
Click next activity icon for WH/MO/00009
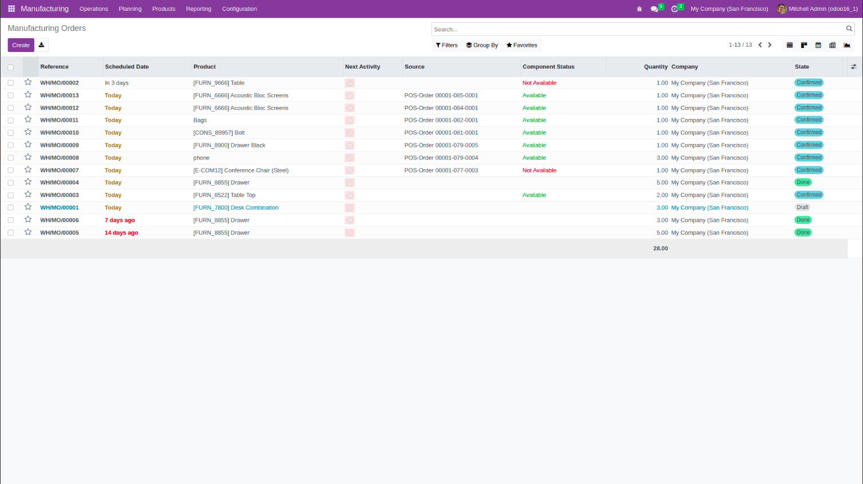tap(350, 145)
